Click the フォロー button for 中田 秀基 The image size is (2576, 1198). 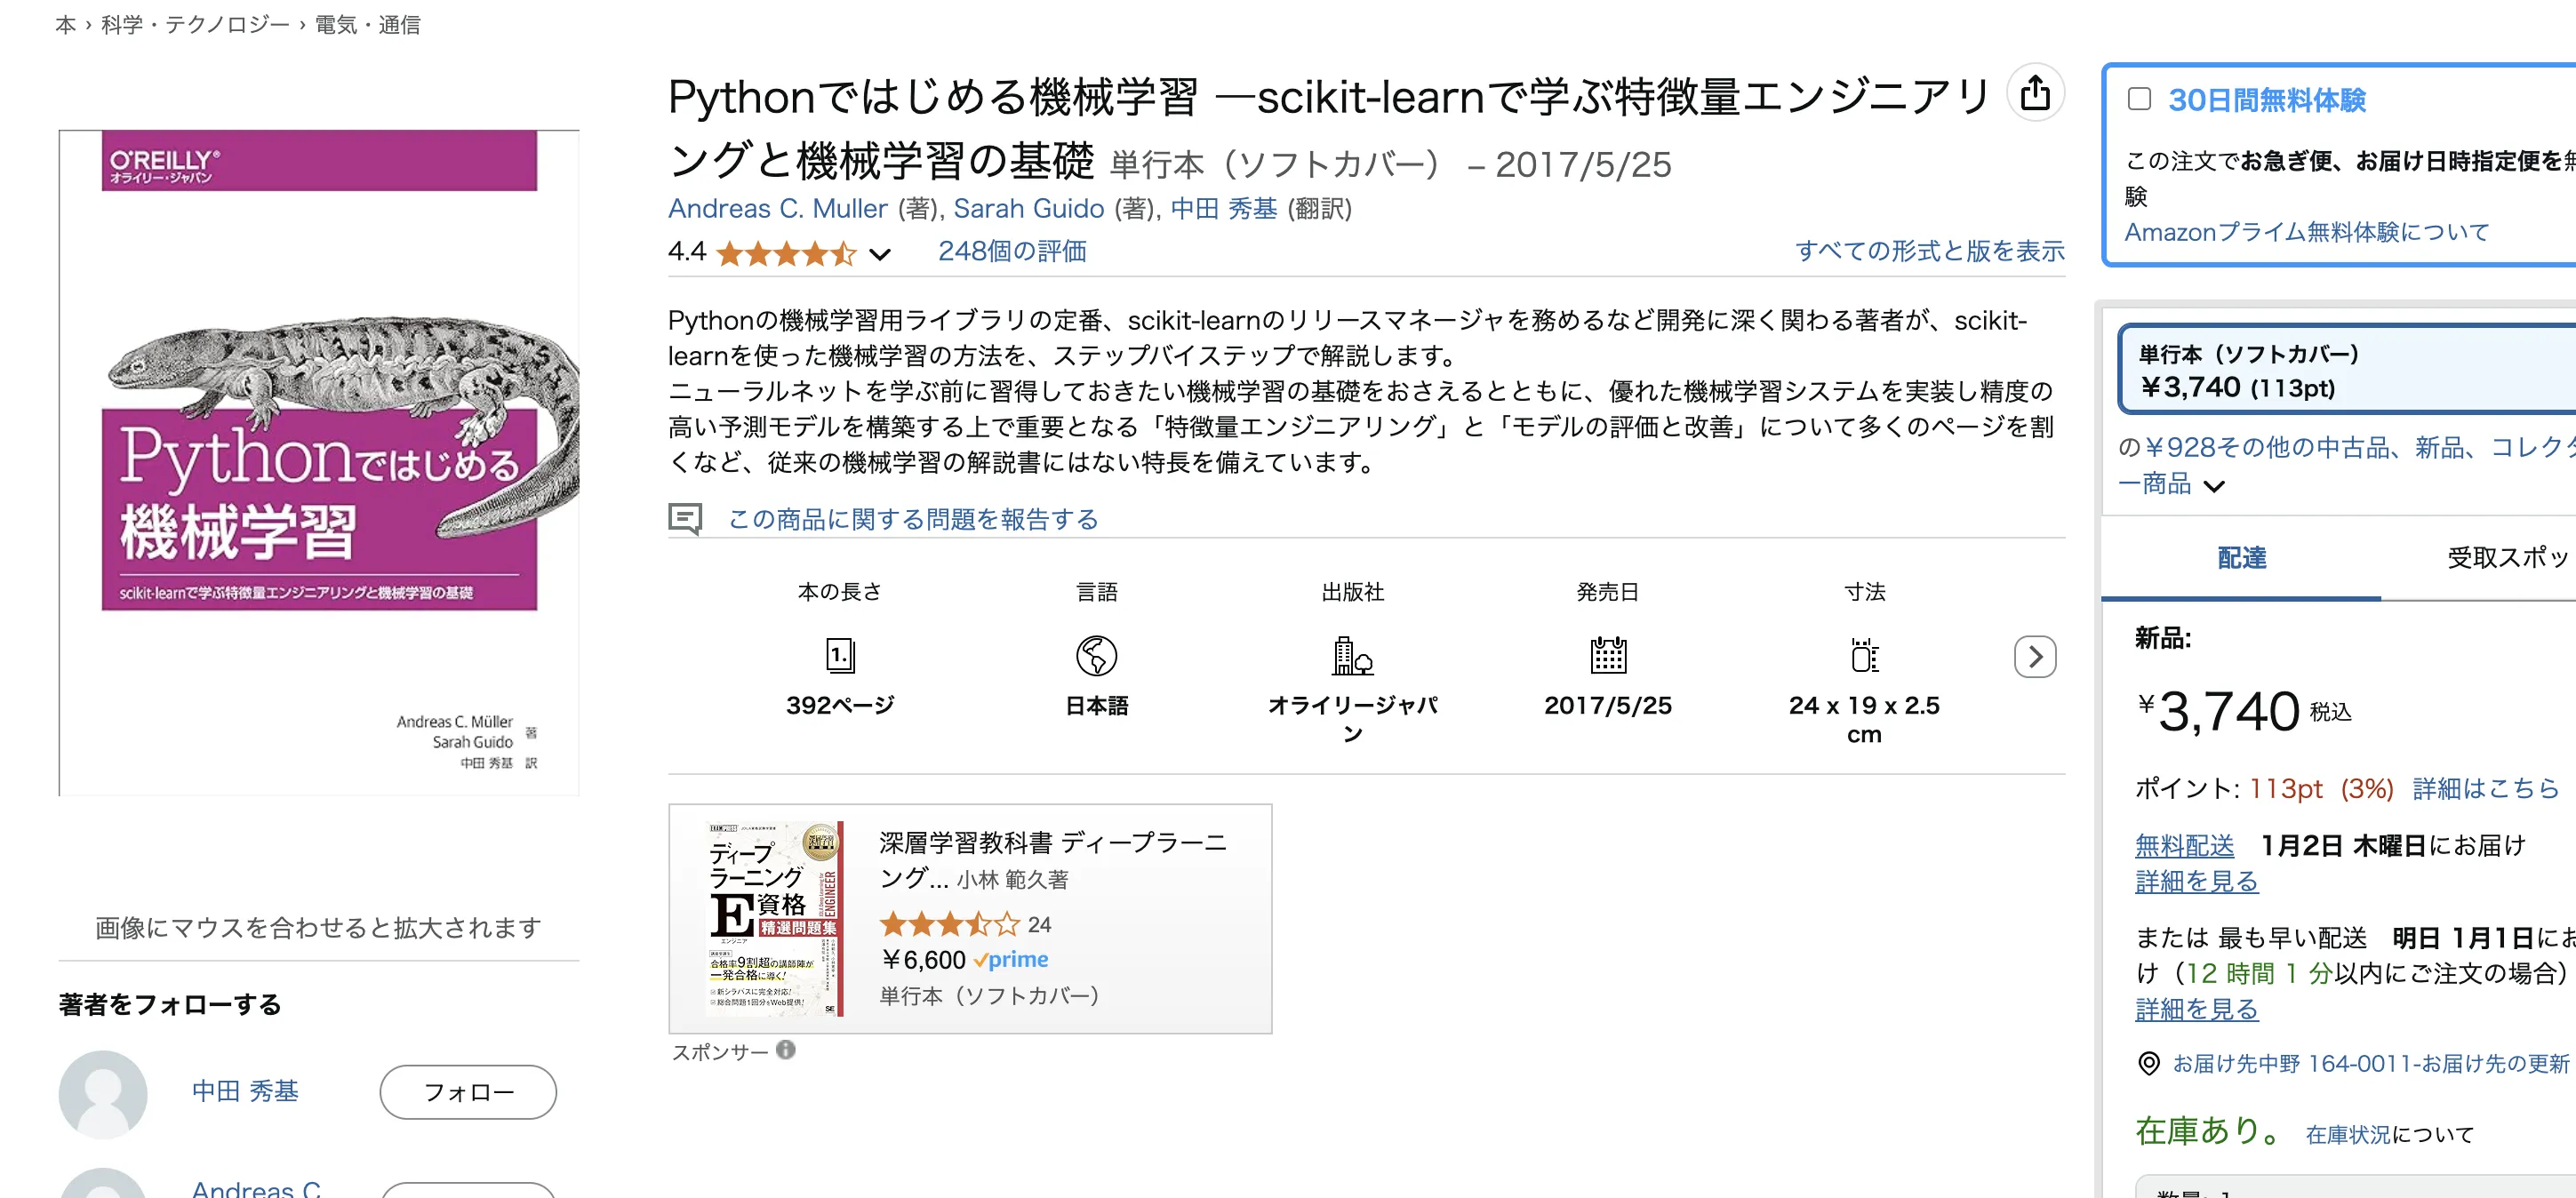[x=467, y=1091]
